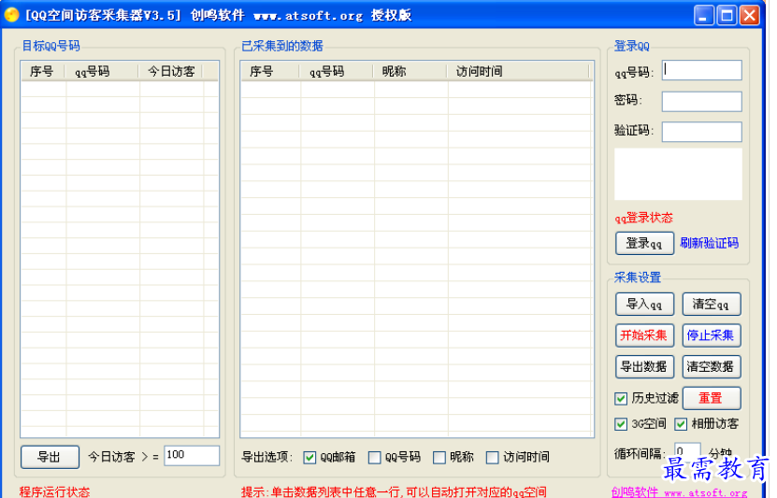
Task: Click the 导入qq button
Action: 644,304
